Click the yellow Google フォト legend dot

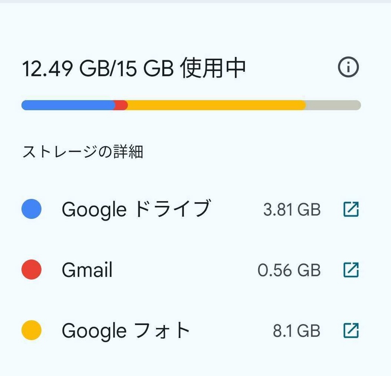click(x=31, y=330)
